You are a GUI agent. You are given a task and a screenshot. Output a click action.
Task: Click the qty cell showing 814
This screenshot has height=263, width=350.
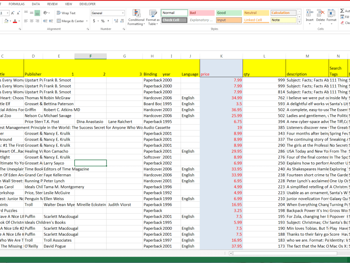tap(264, 92)
